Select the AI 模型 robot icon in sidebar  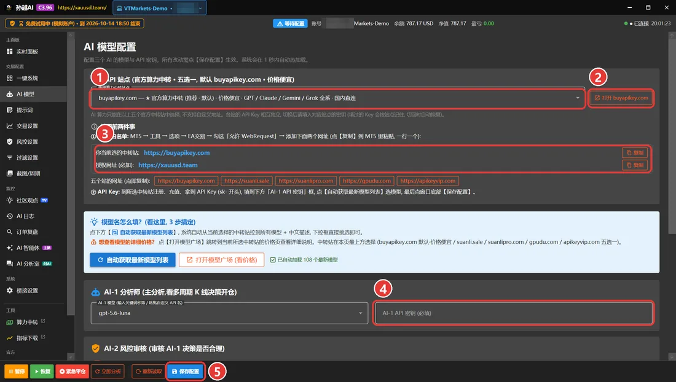point(9,94)
